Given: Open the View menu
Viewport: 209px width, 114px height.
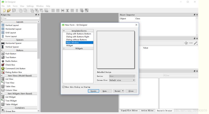Looking at the screenshot, I should [x=22, y=6].
